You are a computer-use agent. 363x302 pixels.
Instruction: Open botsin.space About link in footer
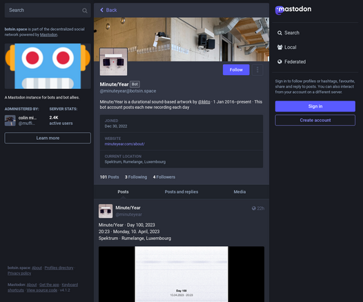click(x=37, y=268)
